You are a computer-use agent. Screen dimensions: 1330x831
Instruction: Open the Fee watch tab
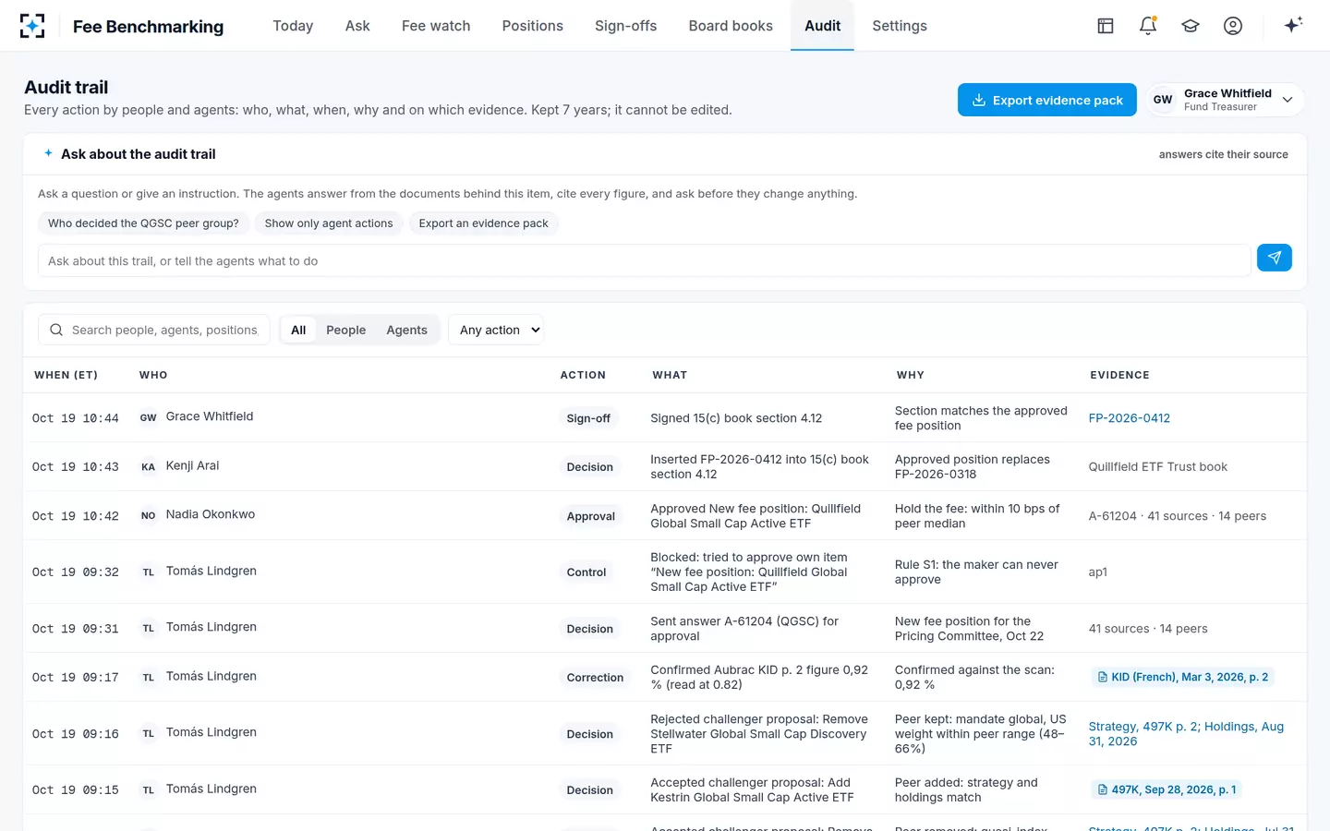pyautogui.click(x=436, y=26)
